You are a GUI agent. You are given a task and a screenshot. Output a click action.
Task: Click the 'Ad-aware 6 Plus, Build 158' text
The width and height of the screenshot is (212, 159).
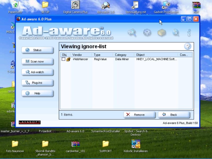coord(180,123)
